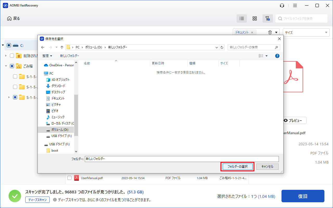Screen dimensions: 333x208
Task: Collapse the ごみ箱 tree node
Action: (6, 66)
